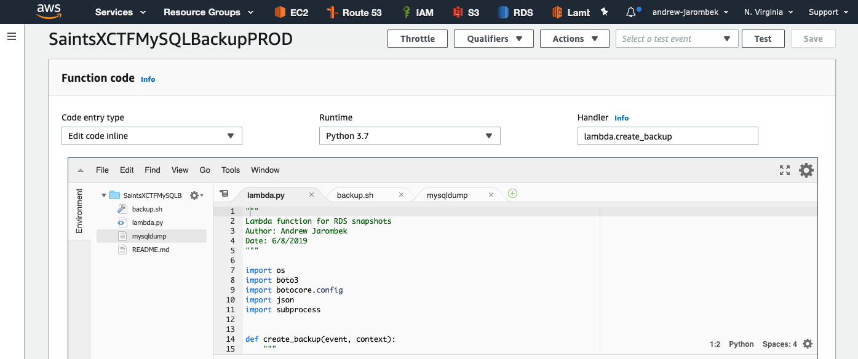Click the pin shortcuts icon
The width and height of the screenshot is (858, 359).
pos(604,12)
